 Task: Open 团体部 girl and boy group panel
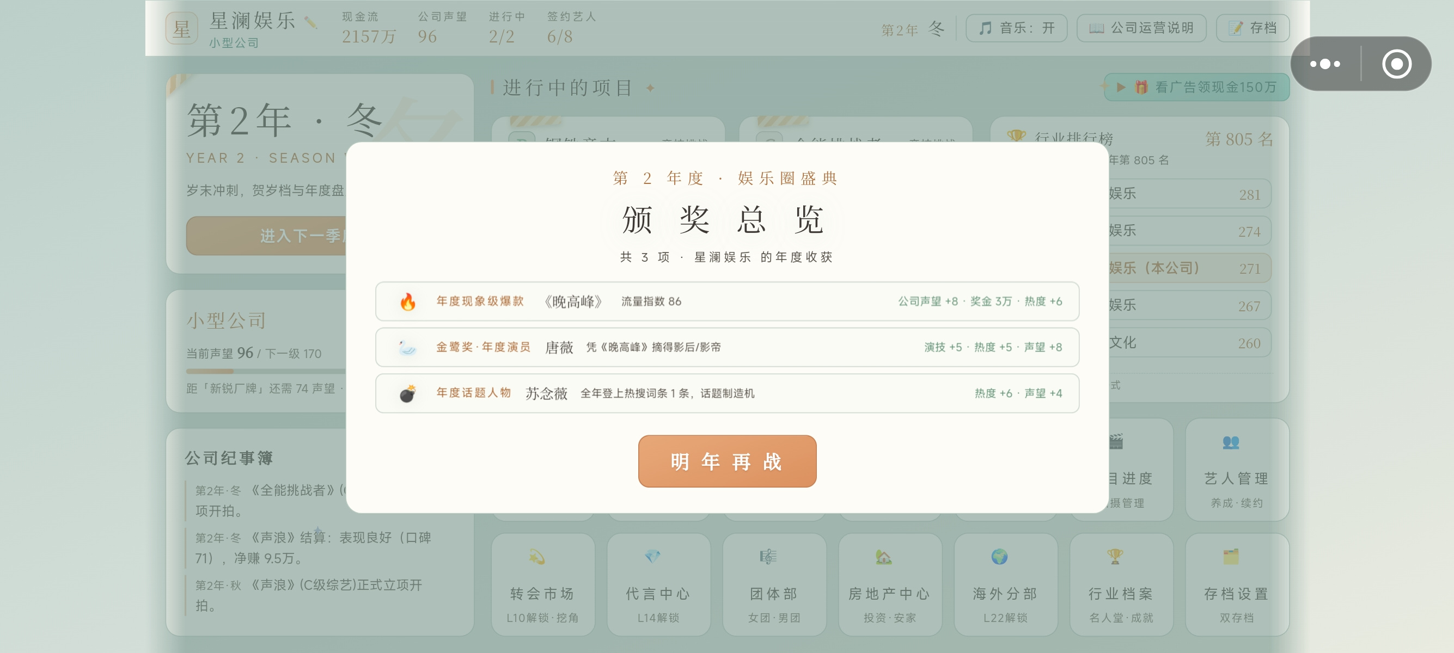[774, 586]
